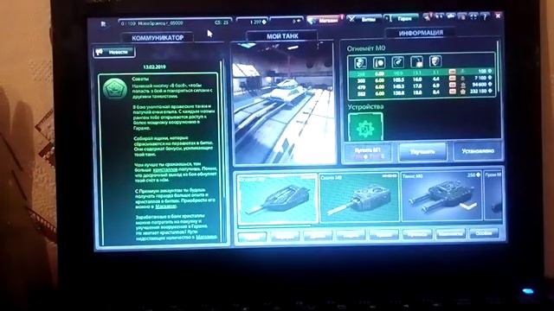The width and height of the screenshot is (554, 311).
Task: Click the Устройства section label
Action: pyautogui.click(x=365, y=106)
